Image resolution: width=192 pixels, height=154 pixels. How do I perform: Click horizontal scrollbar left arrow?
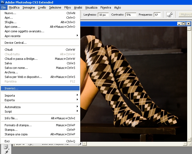point(84,144)
